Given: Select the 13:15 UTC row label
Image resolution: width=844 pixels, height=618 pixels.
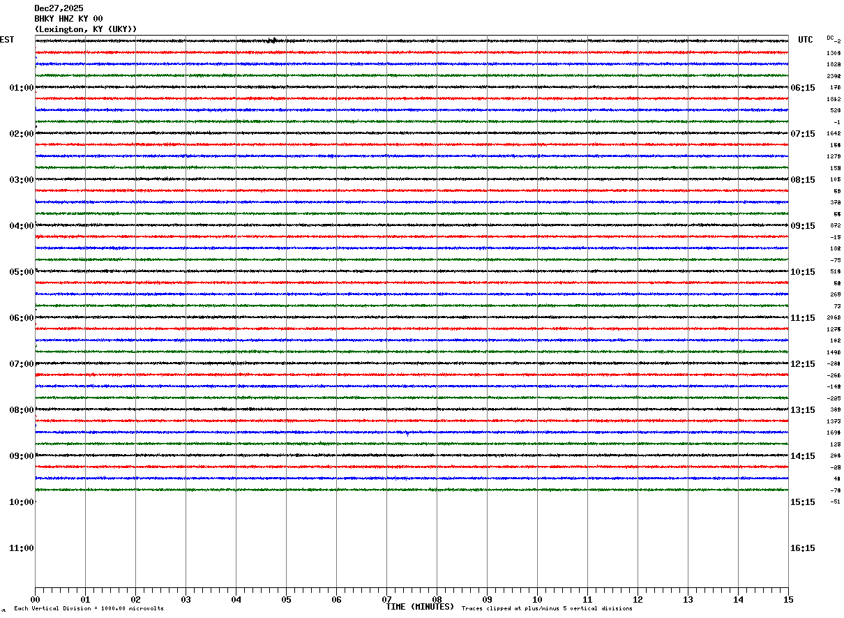Looking at the screenshot, I should (803, 410).
